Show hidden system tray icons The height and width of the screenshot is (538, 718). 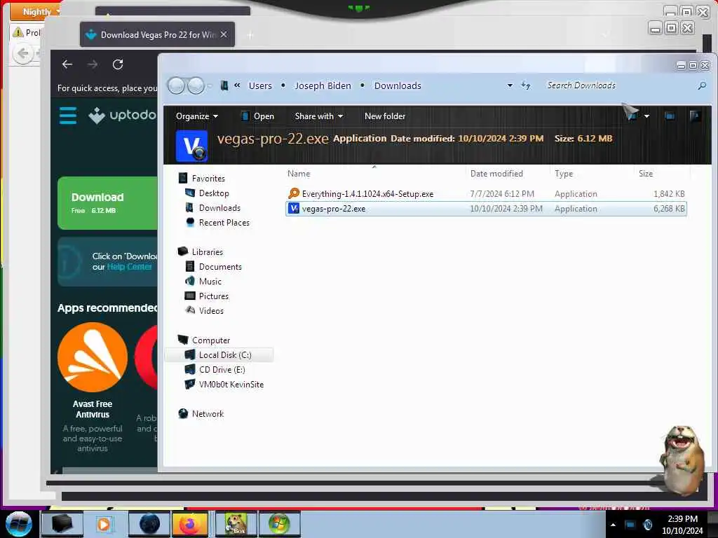point(613,525)
